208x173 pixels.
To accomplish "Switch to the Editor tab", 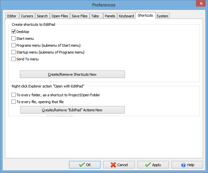I will (x=12, y=16).
